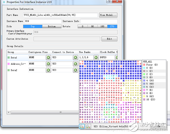Click the zoom out magnifier in pin map
This screenshot has height=134, width=170.
point(82,127)
